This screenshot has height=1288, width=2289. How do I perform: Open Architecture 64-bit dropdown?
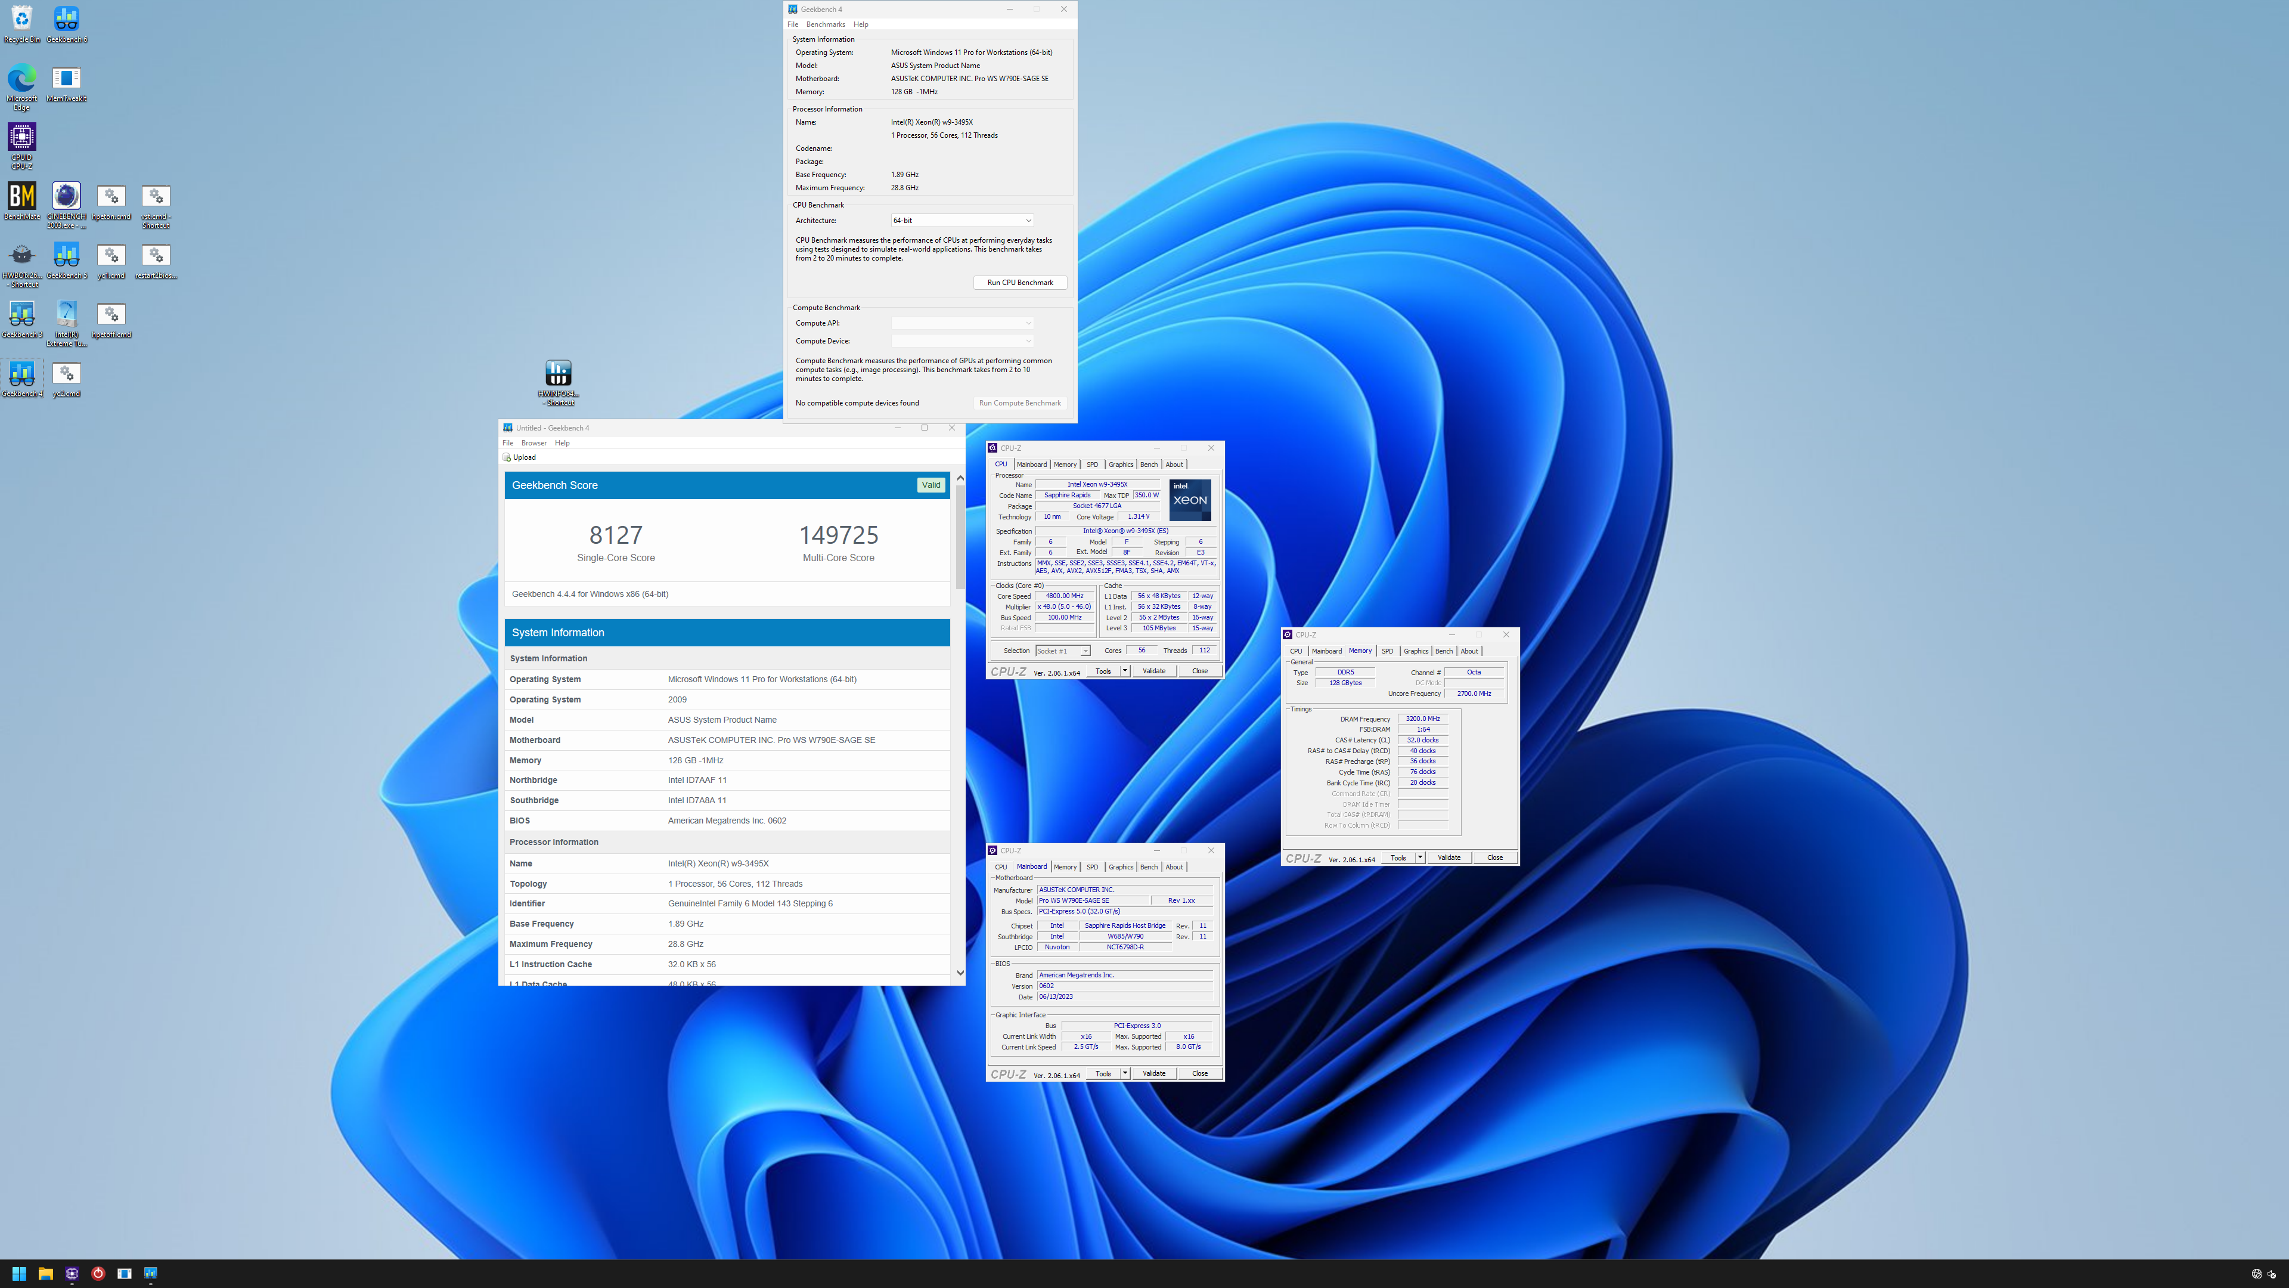(961, 221)
